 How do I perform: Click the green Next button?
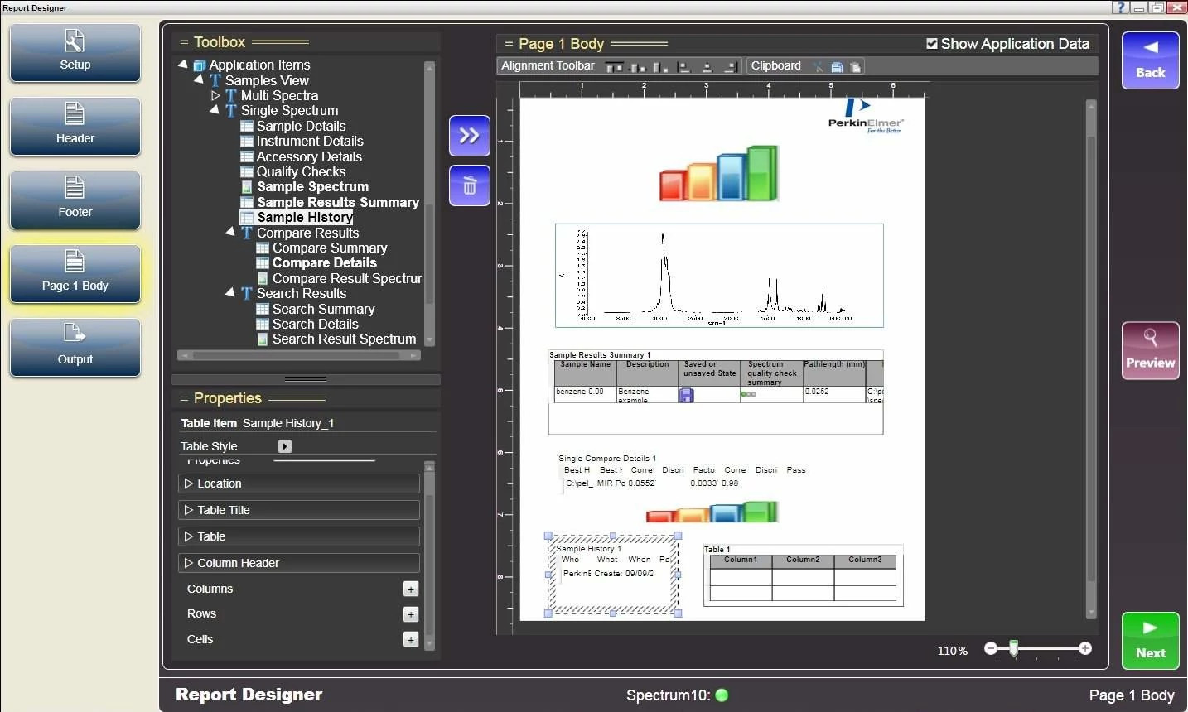click(x=1150, y=640)
